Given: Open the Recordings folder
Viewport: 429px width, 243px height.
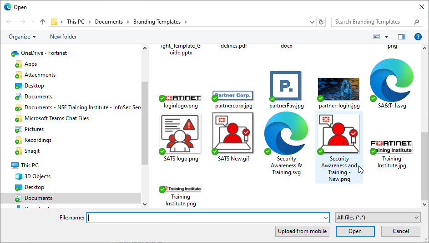Looking at the screenshot, I should point(38,140).
